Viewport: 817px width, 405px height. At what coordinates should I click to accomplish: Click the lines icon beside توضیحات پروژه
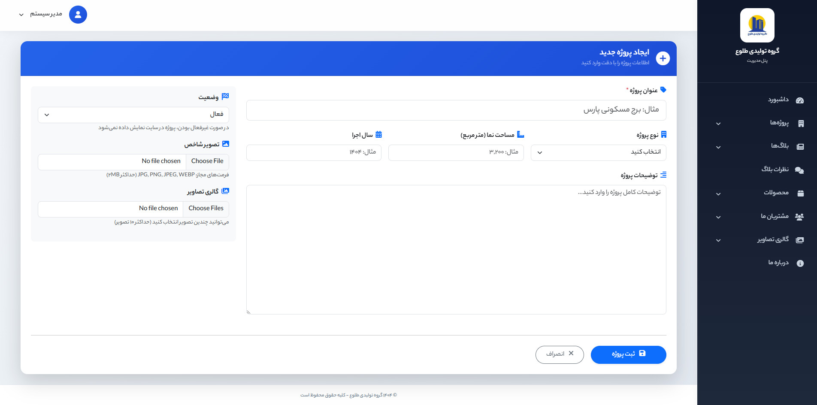pos(663,175)
